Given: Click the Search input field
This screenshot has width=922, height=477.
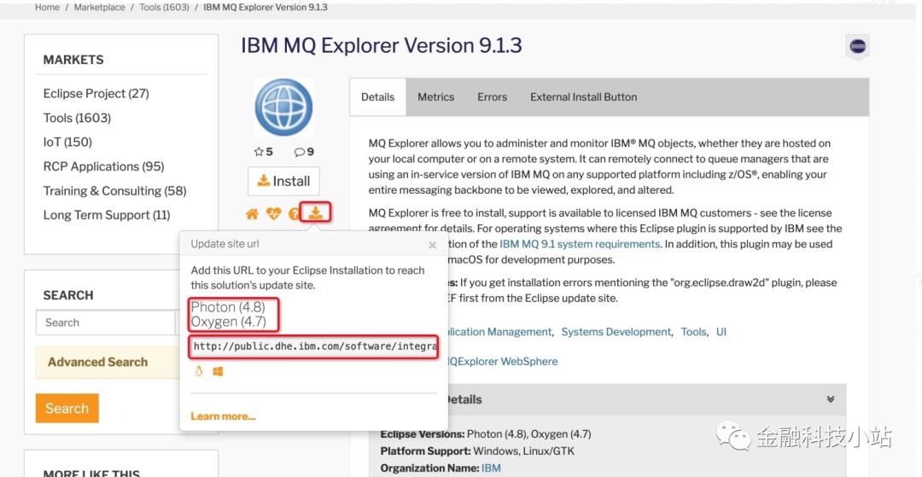Looking at the screenshot, I should (x=106, y=323).
